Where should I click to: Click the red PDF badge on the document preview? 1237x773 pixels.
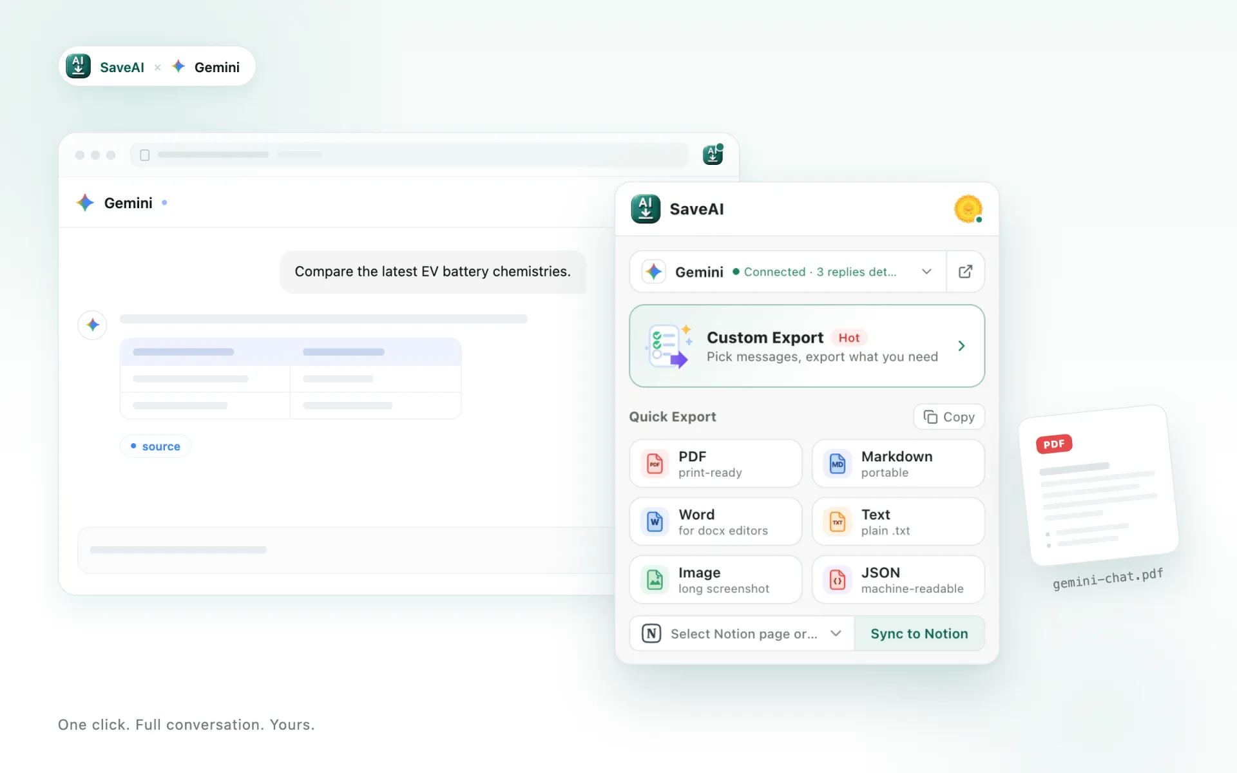(1054, 444)
